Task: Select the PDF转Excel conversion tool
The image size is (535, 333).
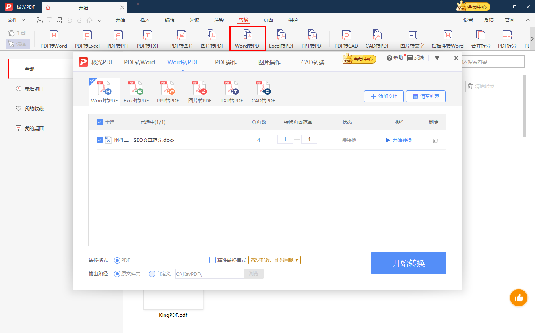Action: [87, 38]
